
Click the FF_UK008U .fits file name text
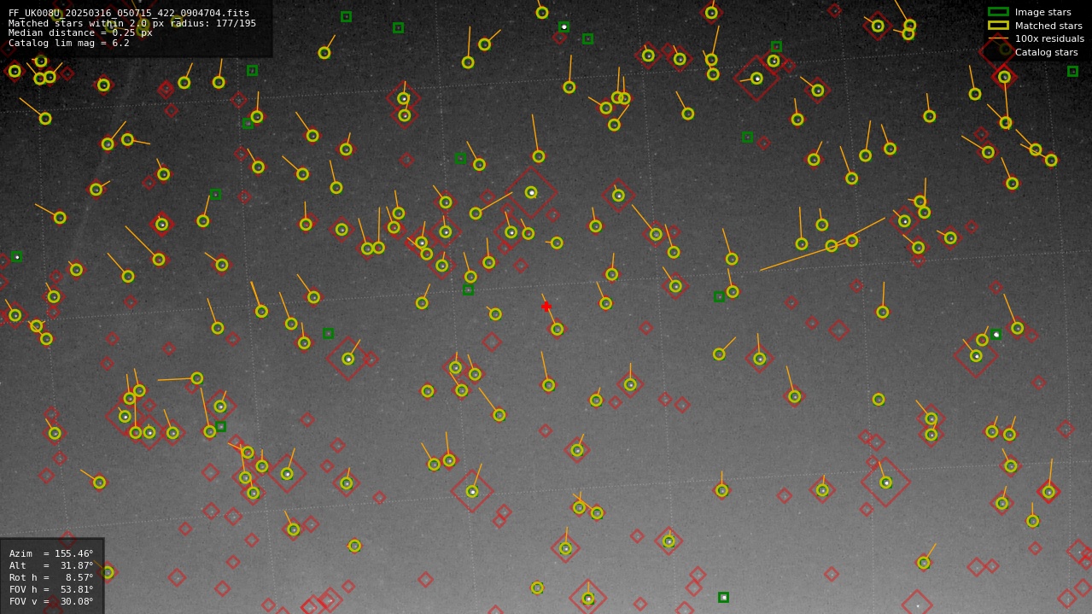pos(129,13)
